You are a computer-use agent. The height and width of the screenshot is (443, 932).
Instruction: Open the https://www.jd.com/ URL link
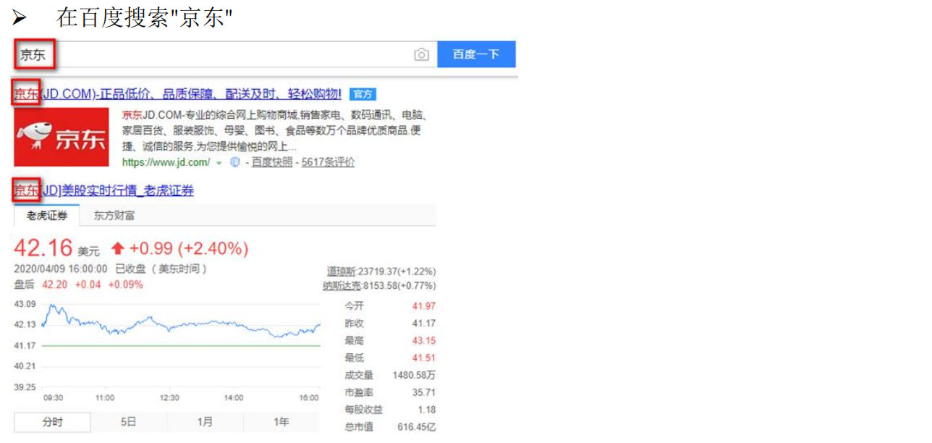click(166, 162)
